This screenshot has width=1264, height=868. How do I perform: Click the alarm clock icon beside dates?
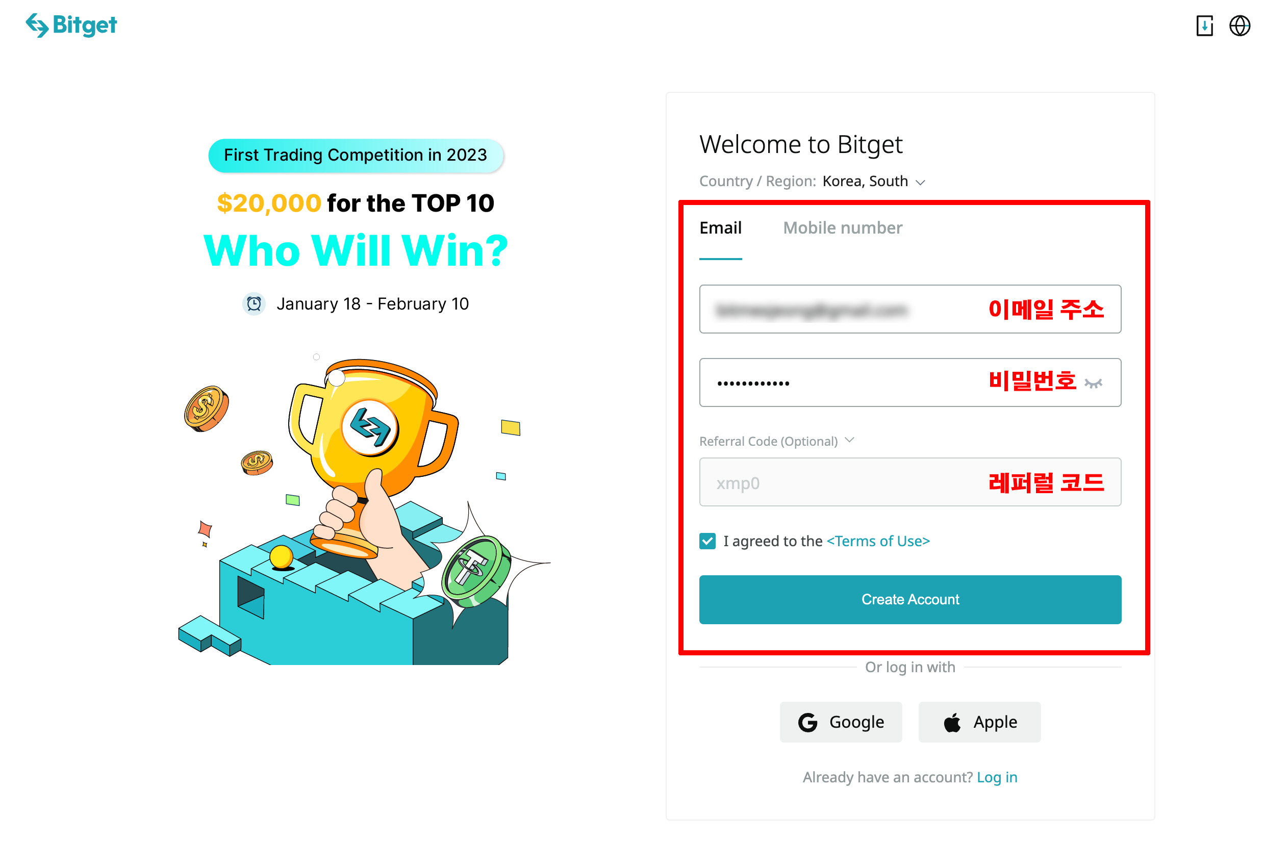(x=254, y=304)
